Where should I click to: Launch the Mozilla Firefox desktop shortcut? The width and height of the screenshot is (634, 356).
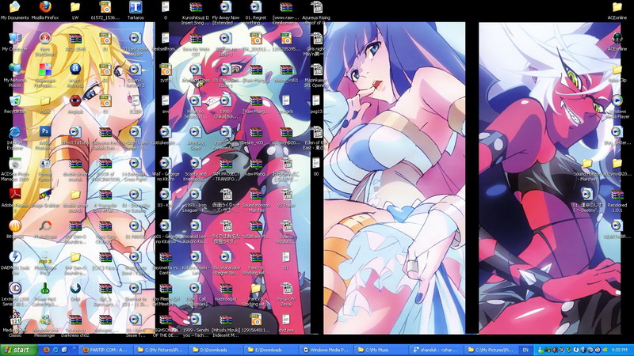pyautogui.click(x=45, y=10)
